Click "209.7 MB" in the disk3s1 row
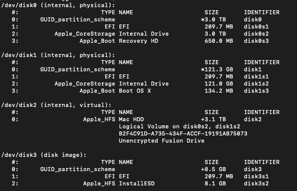This screenshot has height=191, width=297. pyautogui.click(x=219, y=176)
